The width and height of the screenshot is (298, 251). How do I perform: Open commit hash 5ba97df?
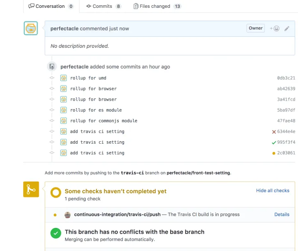point(286,110)
